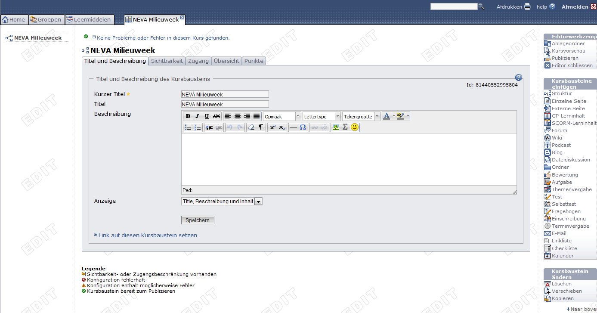Increase the text indent
Viewport: 597px width, 313px height.
pyautogui.click(x=209, y=127)
